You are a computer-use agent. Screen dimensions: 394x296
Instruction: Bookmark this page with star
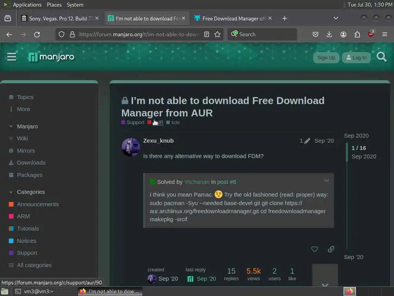(218, 34)
